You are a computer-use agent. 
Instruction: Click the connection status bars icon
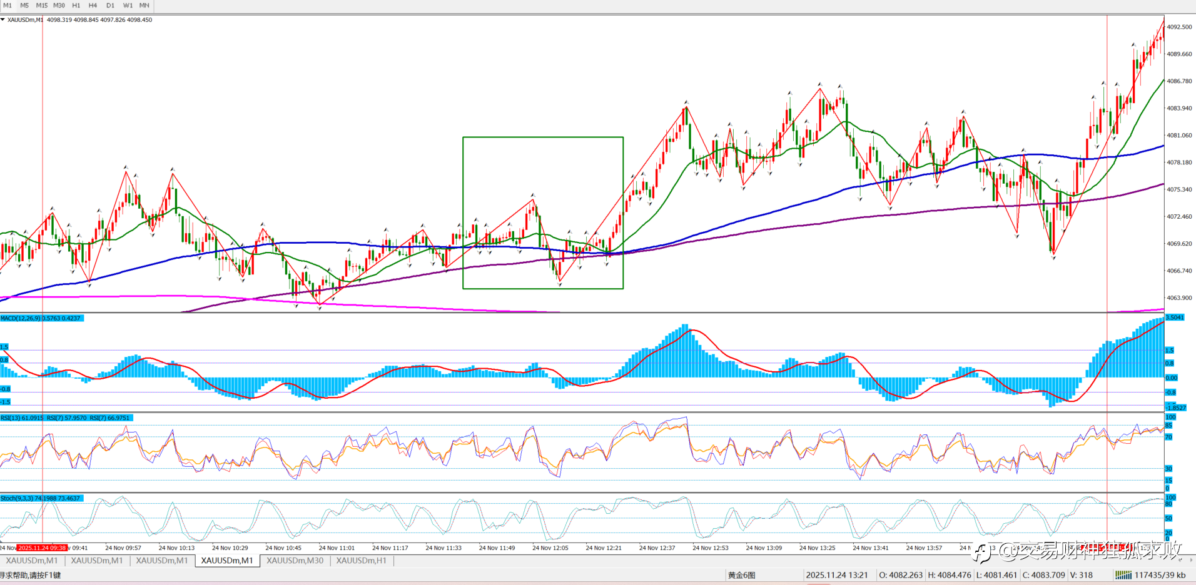click(x=1124, y=575)
